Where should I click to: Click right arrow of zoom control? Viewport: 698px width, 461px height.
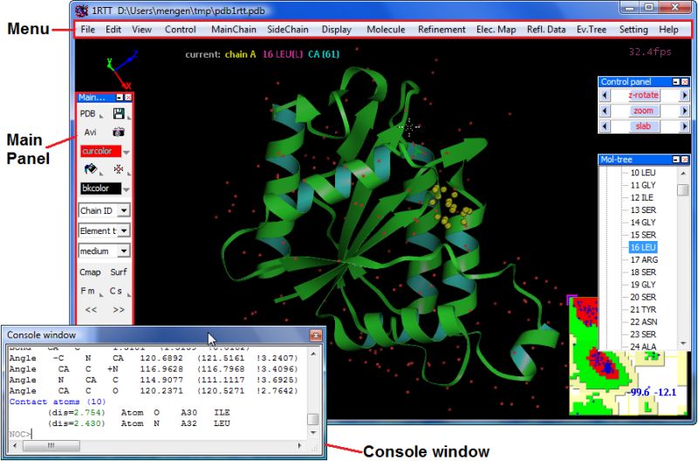click(x=685, y=111)
